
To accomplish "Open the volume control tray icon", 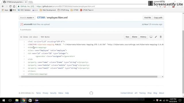I will (x=167, y=100).
